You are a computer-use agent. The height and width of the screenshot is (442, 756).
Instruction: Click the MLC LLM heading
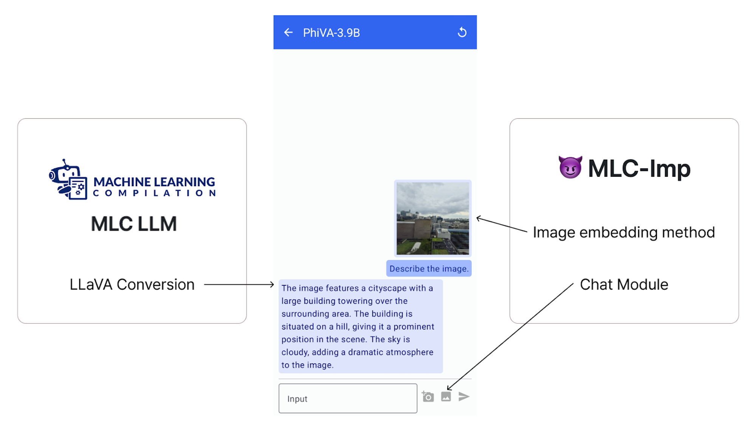pos(134,224)
